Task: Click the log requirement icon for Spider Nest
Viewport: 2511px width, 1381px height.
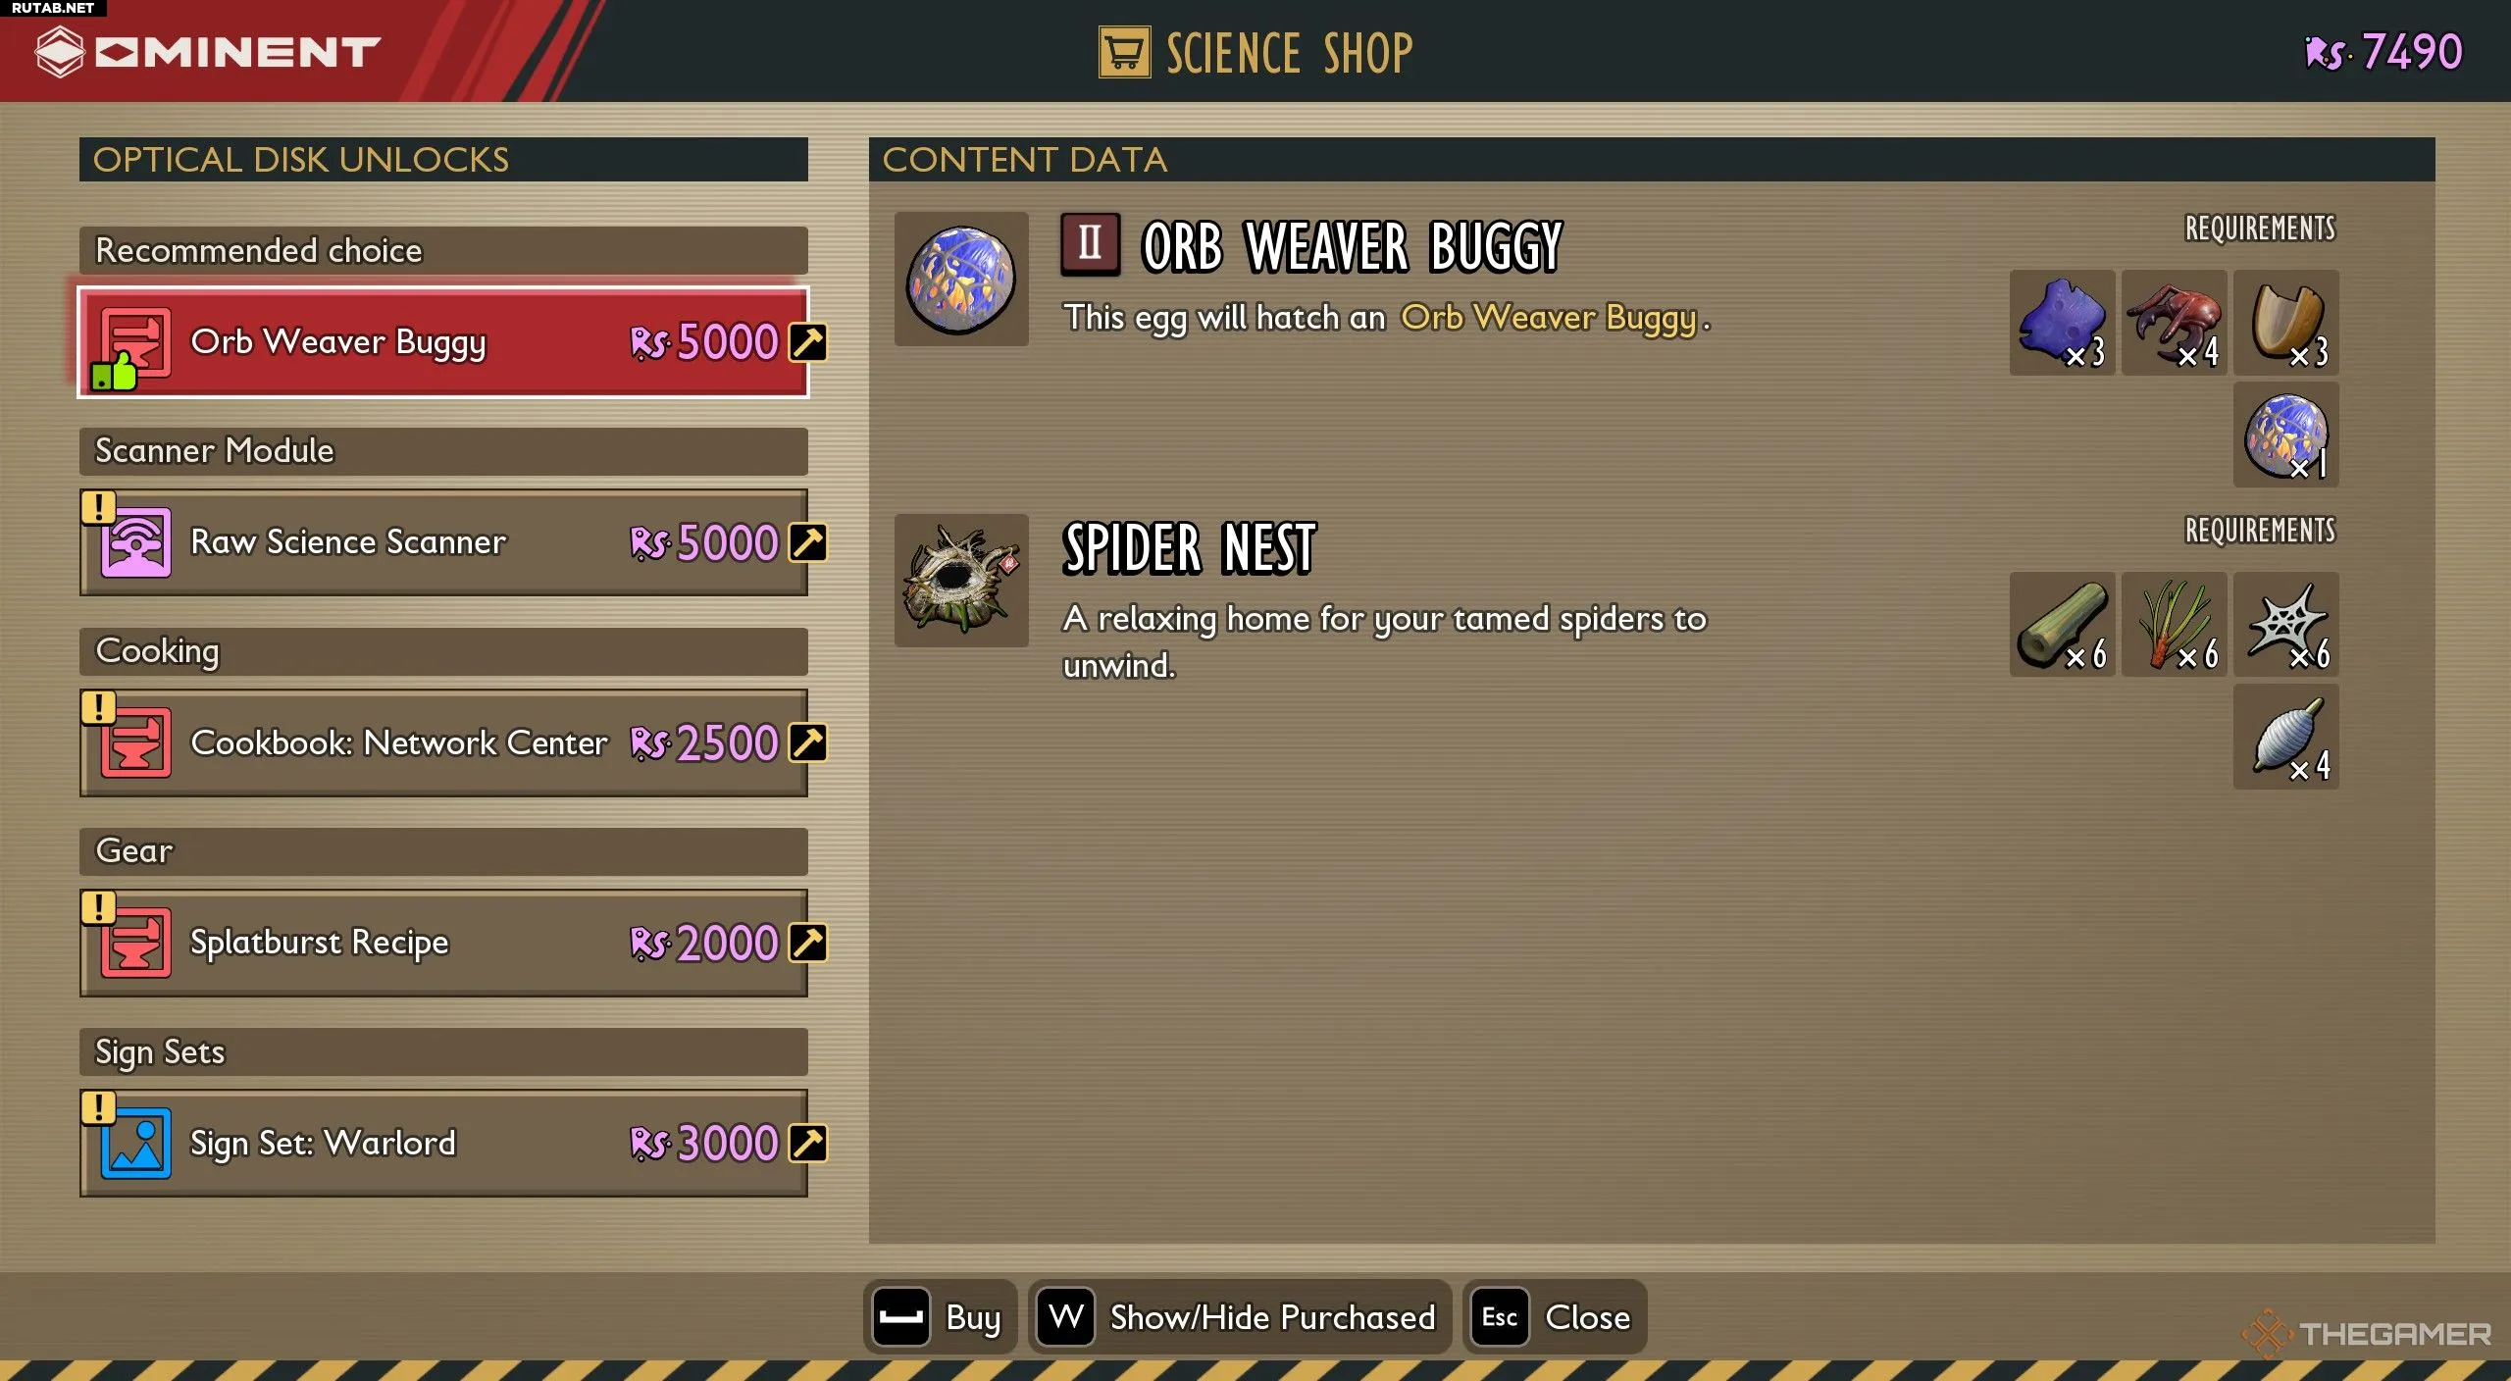Action: point(2062,625)
